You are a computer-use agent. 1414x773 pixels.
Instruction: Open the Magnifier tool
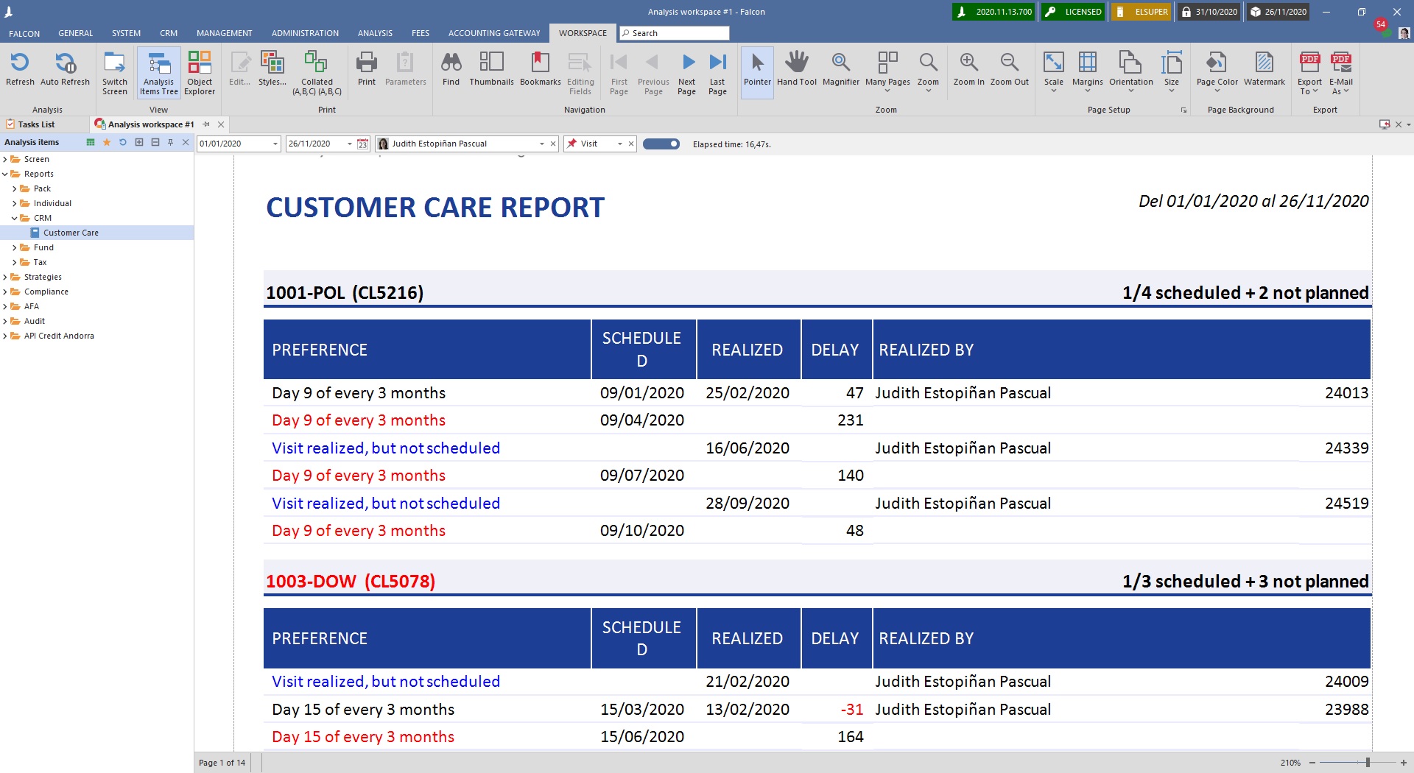(841, 70)
